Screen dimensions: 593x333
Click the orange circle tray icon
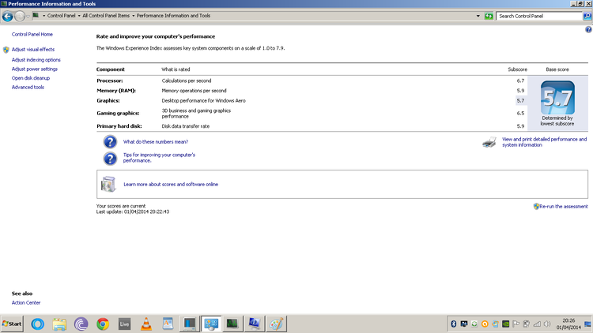(485, 324)
